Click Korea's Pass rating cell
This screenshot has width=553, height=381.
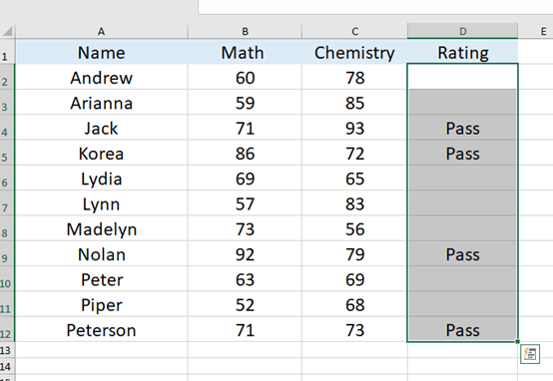[x=463, y=153]
